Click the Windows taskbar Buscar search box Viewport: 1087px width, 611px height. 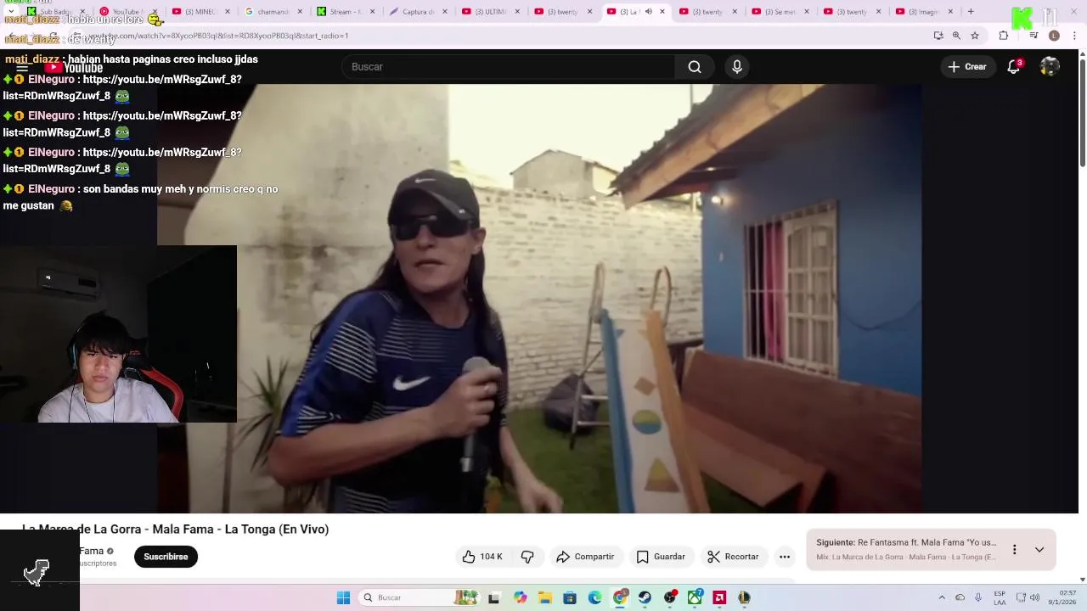click(x=417, y=597)
